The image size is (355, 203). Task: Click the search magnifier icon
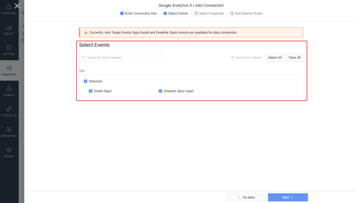coord(84,58)
